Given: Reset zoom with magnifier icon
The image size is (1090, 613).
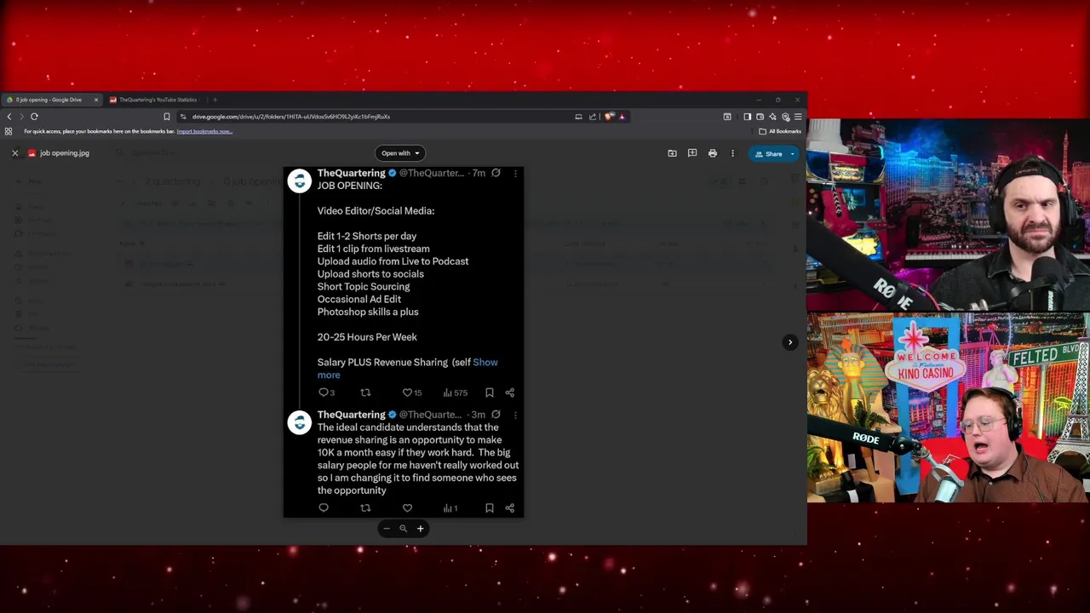Looking at the screenshot, I should click(x=404, y=529).
